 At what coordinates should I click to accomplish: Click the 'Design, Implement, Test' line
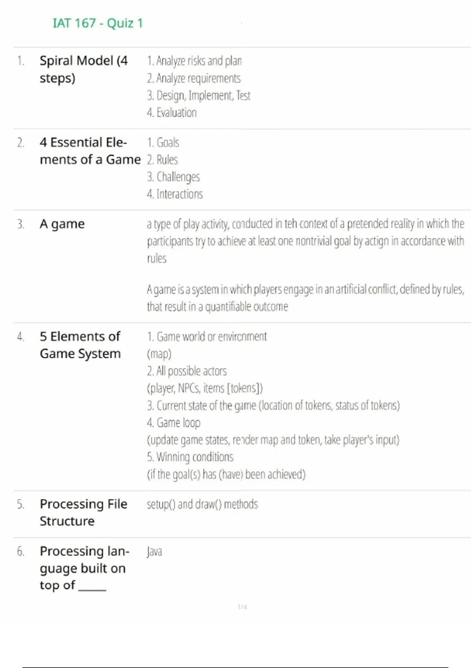199,95
